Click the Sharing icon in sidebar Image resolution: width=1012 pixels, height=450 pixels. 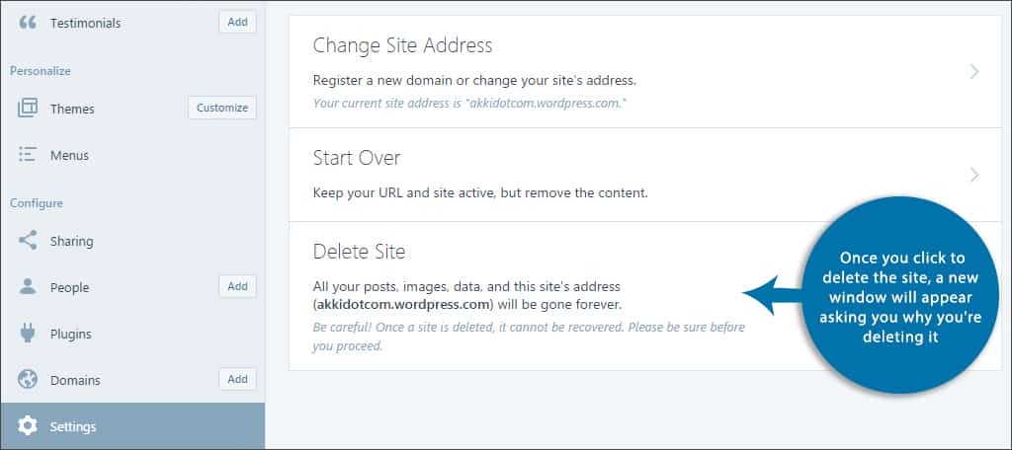pos(27,241)
